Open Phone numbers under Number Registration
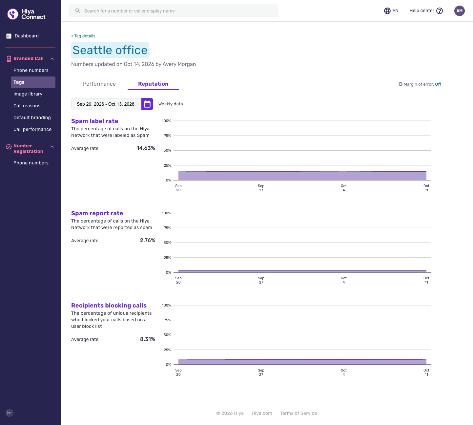This screenshot has width=473, height=425. 31,163
